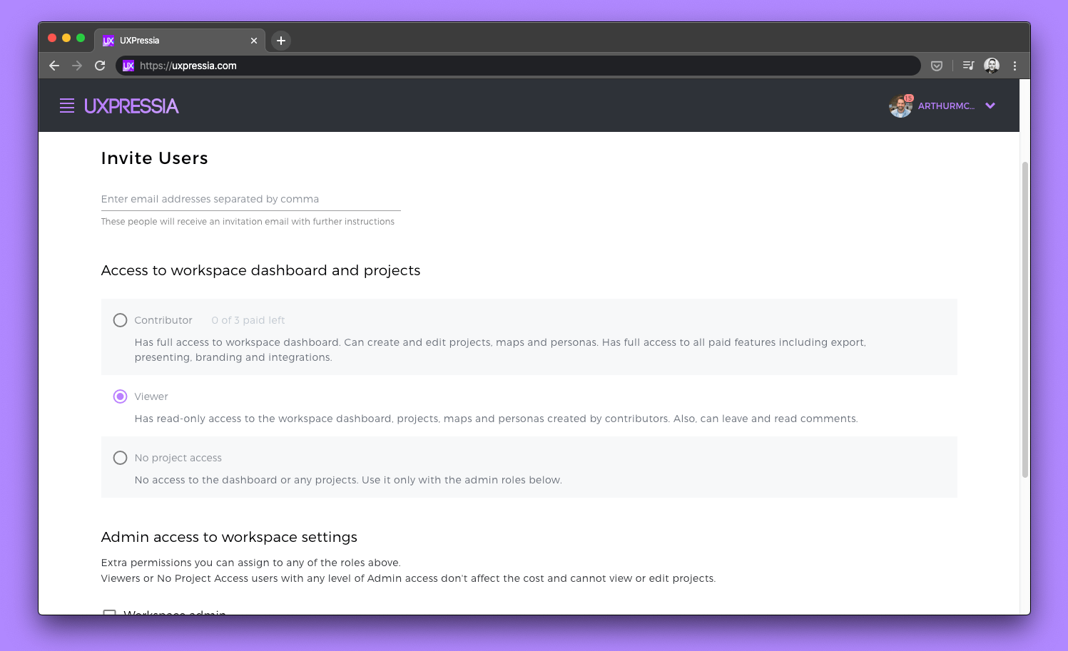Focus the email addresses input field
Image resolution: width=1068 pixels, height=651 pixels.
tap(251, 200)
